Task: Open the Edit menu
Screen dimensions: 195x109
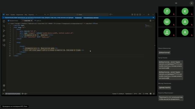Action: 13,15
